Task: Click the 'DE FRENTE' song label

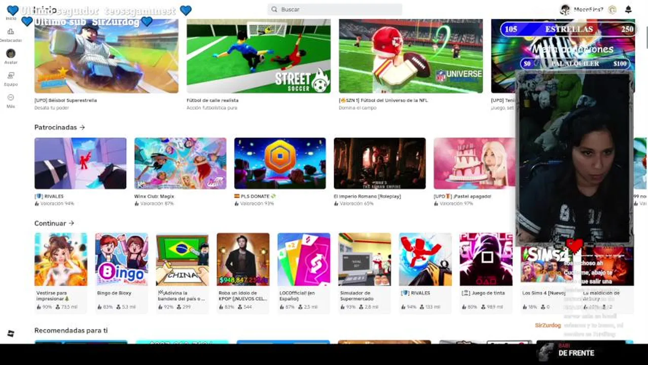Action: click(576, 353)
